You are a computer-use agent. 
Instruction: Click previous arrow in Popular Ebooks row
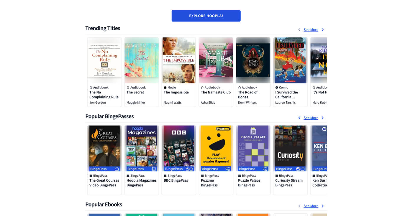tap(299, 206)
